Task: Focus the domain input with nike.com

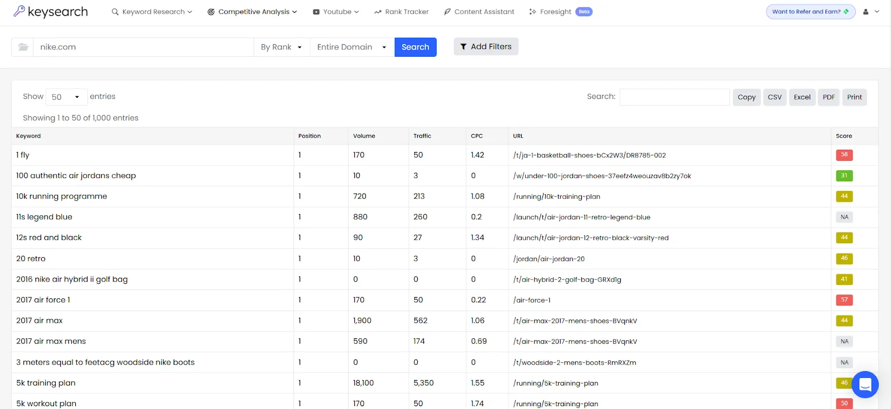Action: tap(144, 47)
